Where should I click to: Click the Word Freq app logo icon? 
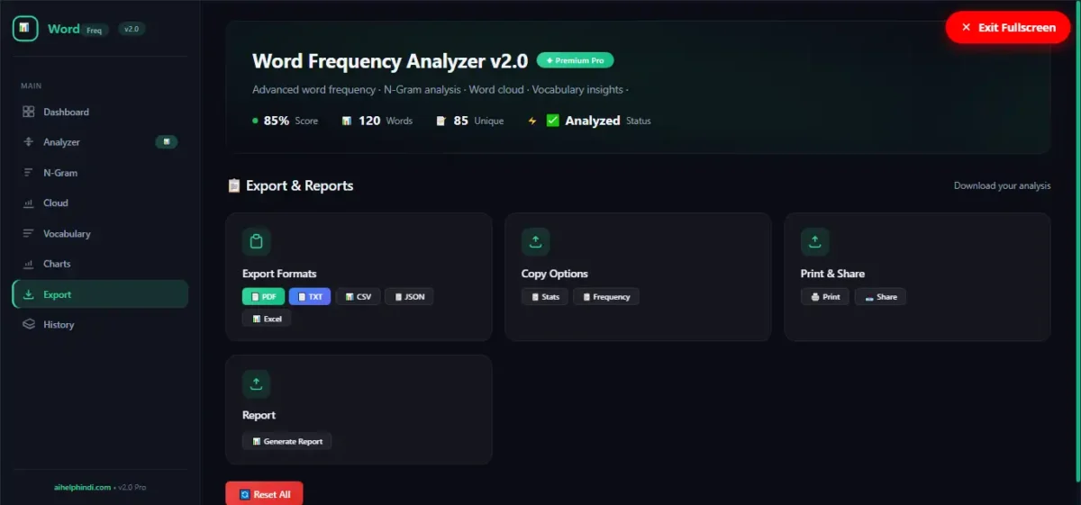pyautogui.click(x=25, y=28)
